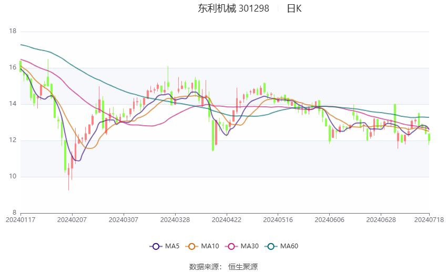Click the MA30 pink legend circle
Screen dimensions: 447x272
coord(231,246)
